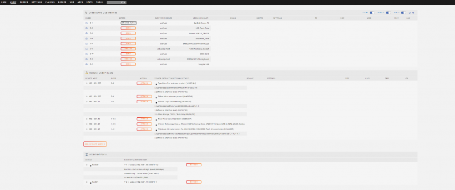Unbind the USB_Keyboard device 5-3
The height and width of the screenshot is (190, 455).
pyautogui.click(x=128, y=59)
